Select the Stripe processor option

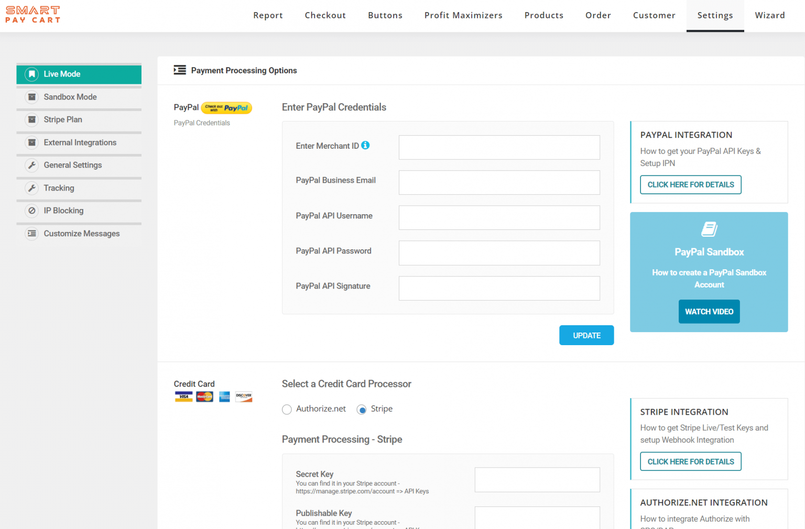click(x=362, y=409)
